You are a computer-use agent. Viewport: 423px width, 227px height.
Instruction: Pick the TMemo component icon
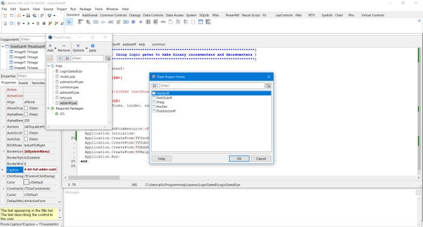coord(118,22)
